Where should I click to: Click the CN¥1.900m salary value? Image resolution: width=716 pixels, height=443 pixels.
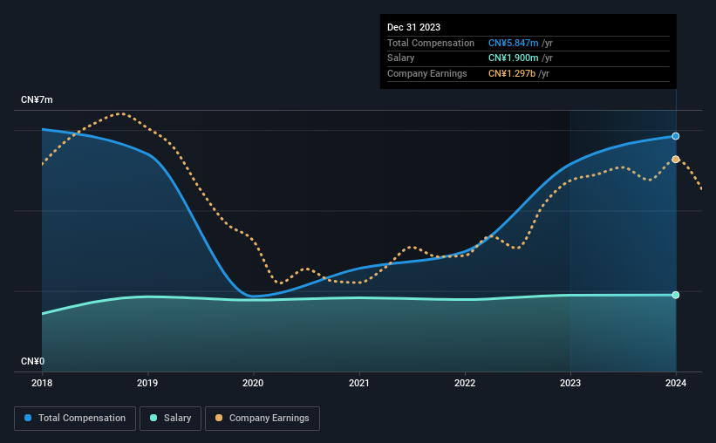coord(514,58)
